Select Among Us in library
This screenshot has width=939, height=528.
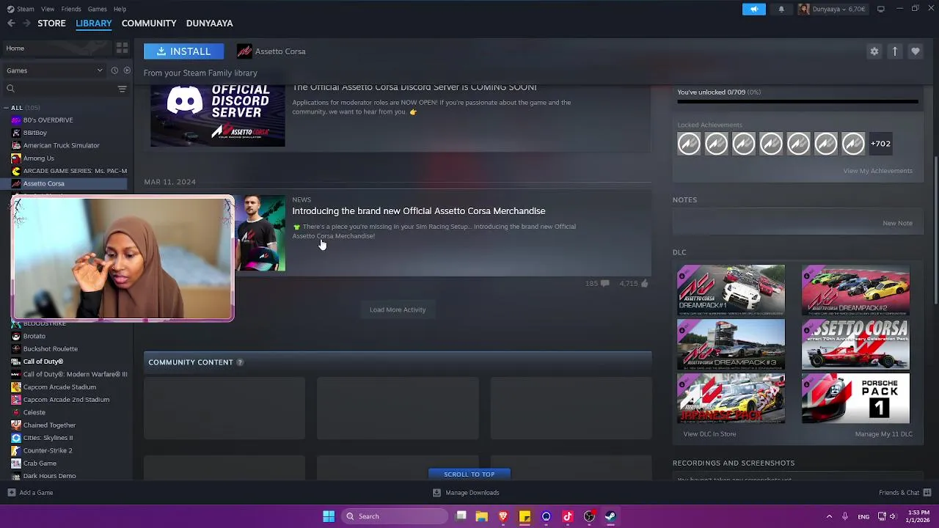click(x=38, y=158)
